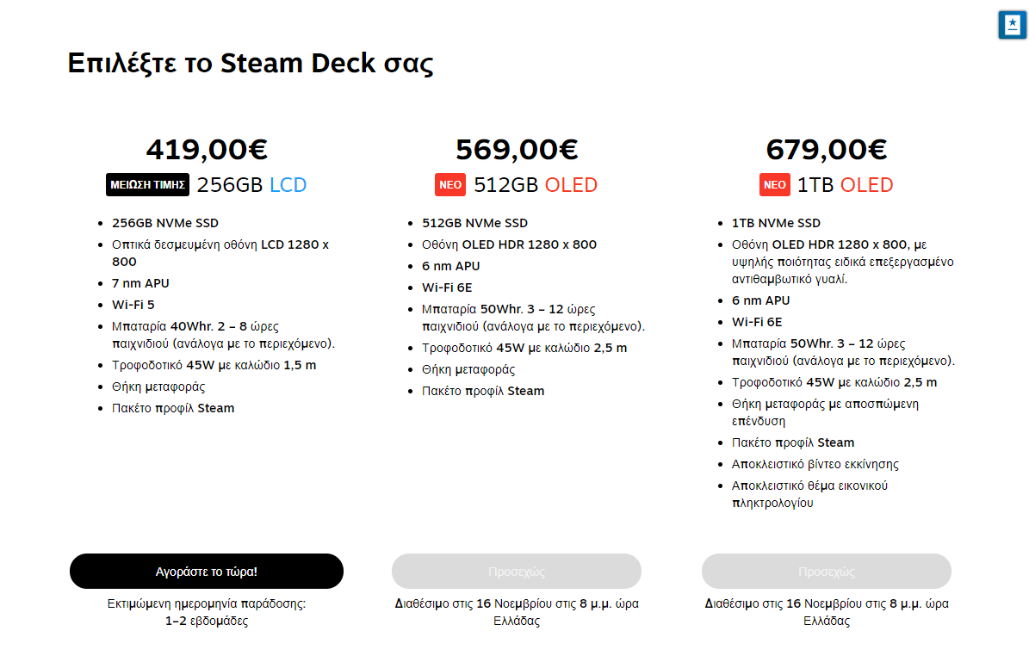Click the red ΝΕΟ badge beside 512GB OLED
Viewport: 1029px width, 668px height.
pos(450,185)
